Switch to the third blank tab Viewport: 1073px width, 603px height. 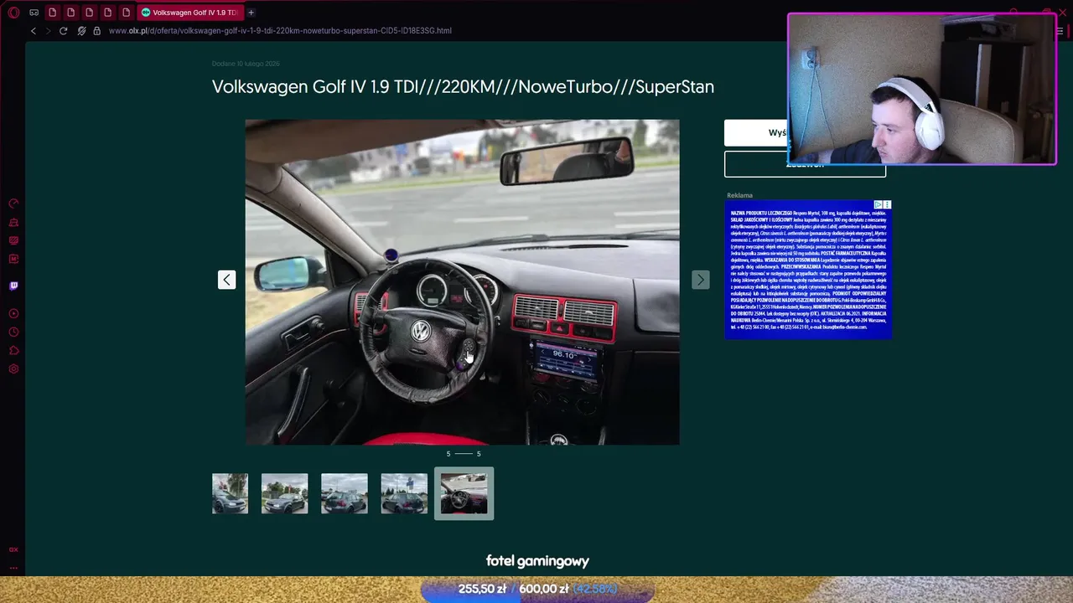point(90,13)
